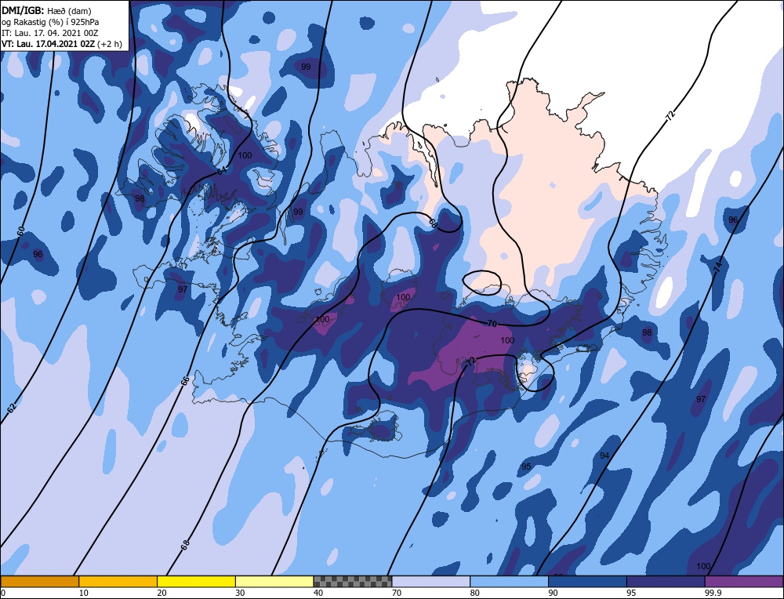This screenshot has width=784, height=599.
Task: Click the '70' legend tick label
Action: coord(397,593)
